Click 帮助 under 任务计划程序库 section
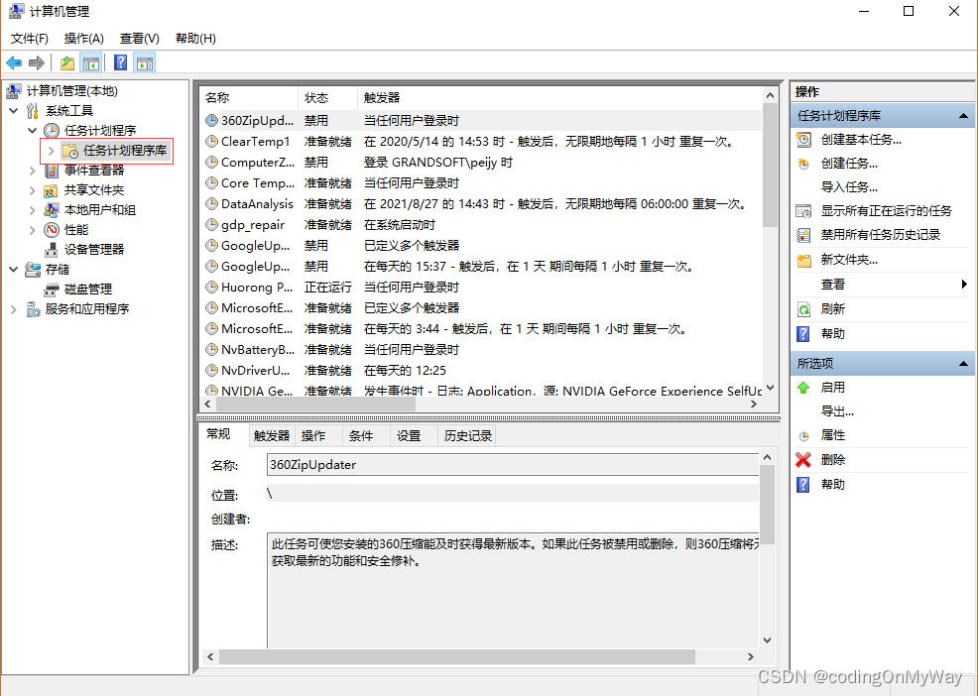This screenshot has height=696, width=978. click(x=832, y=334)
